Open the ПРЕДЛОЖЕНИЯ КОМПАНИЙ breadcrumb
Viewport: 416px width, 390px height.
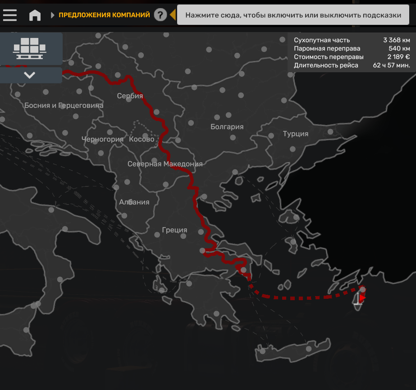pyautogui.click(x=104, y=15)
